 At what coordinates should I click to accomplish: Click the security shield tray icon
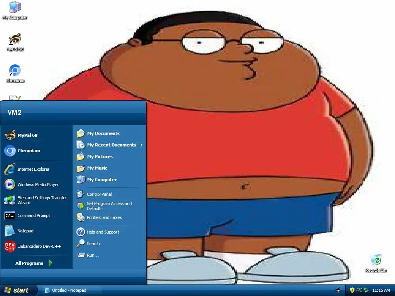click(x=352, y=290)
